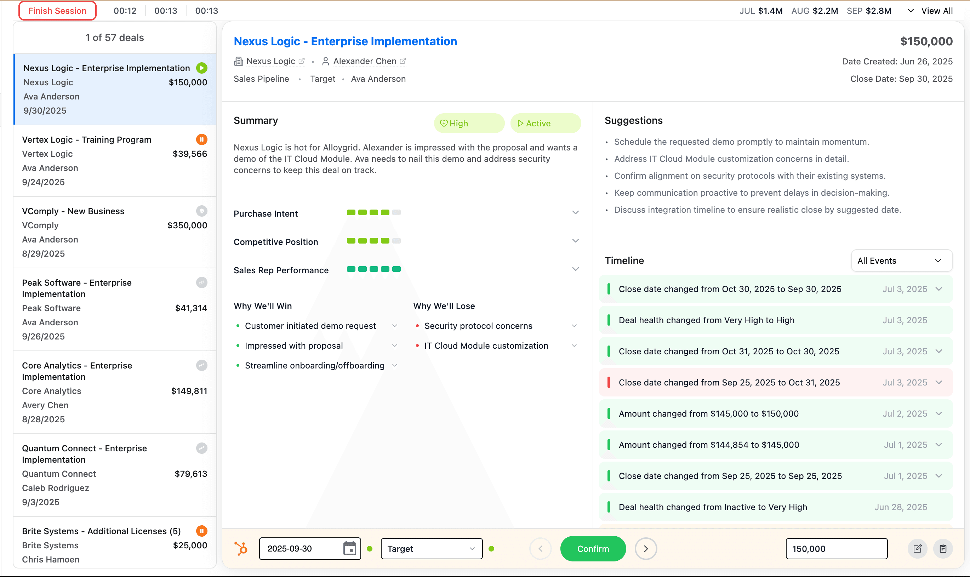970x577 pixels.
Task: Click the green Confirm button
Action: pos(593,549)
